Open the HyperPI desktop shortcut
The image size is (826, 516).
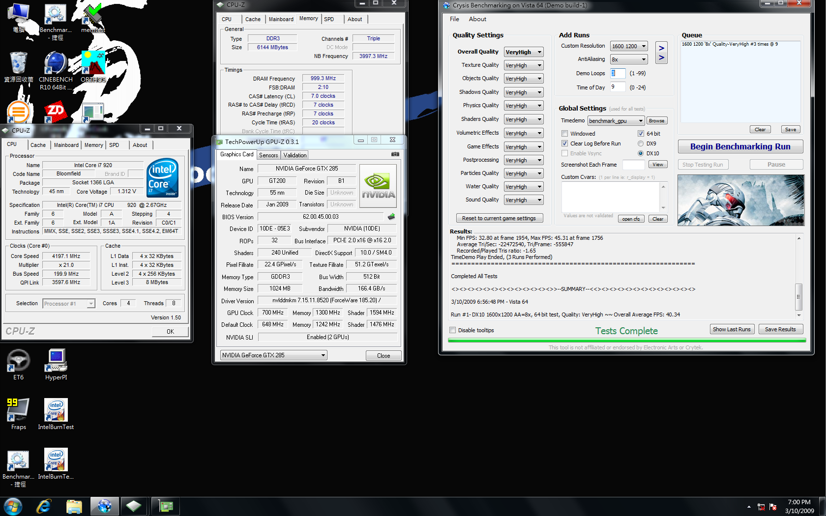point(56,364)
